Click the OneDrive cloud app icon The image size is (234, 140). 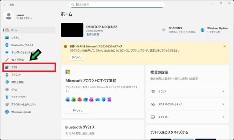[97, 100]
